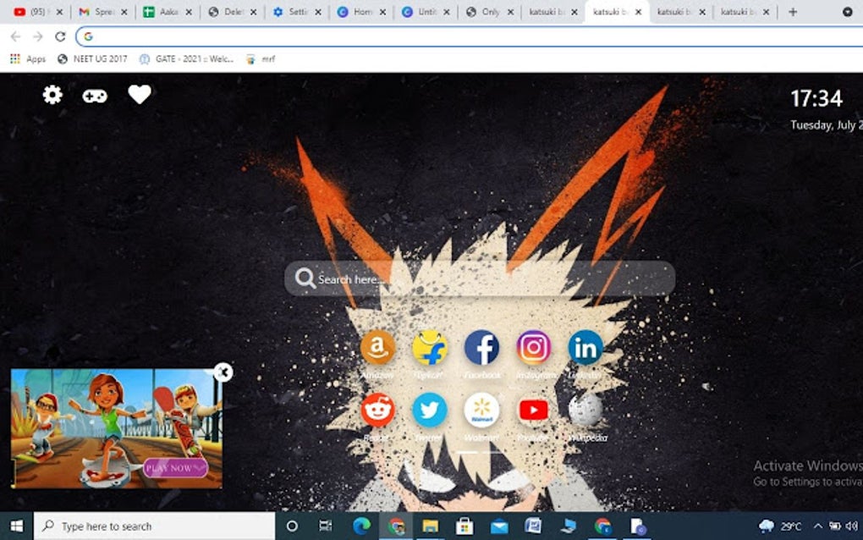Open the Amazon shortcut
This screenshot has width=863, height=540.
378,347
